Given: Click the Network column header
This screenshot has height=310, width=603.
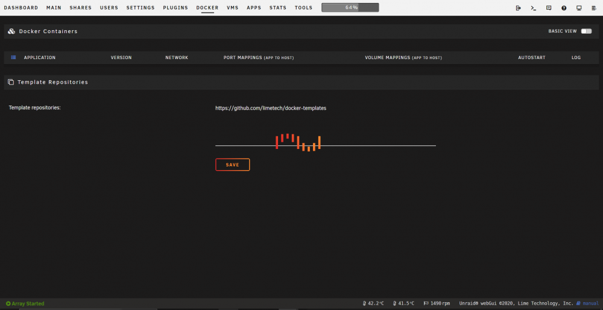Looking at the screenshot, I should click(x=177, y=58).
